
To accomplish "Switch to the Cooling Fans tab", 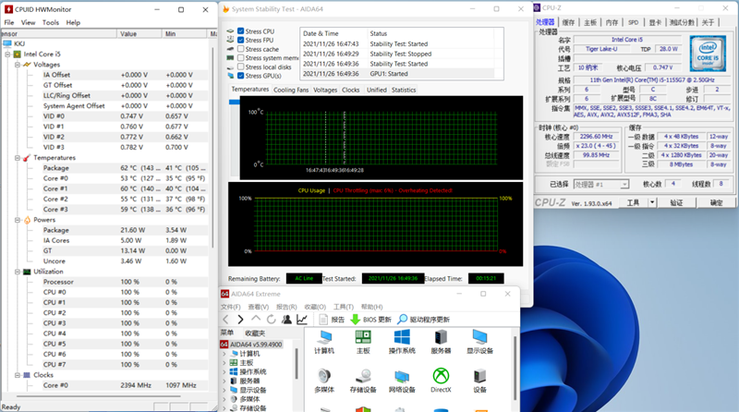I will 291,91.
